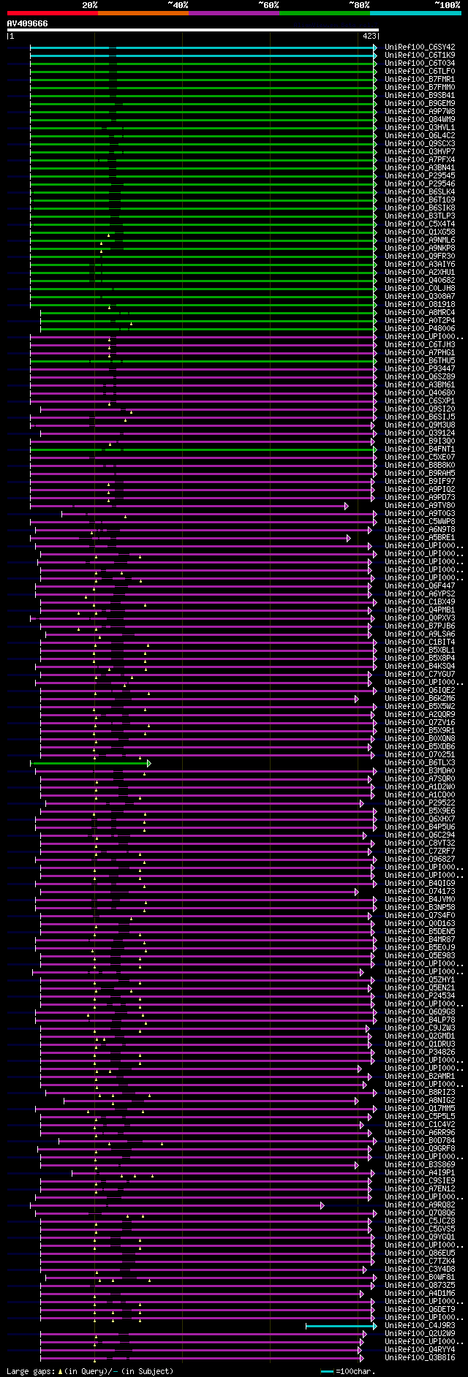Click the UniRef100_O81918 label

point(420,304)
